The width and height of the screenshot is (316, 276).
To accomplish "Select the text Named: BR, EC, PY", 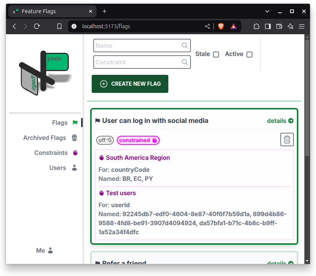I will [x=126, y=179].
